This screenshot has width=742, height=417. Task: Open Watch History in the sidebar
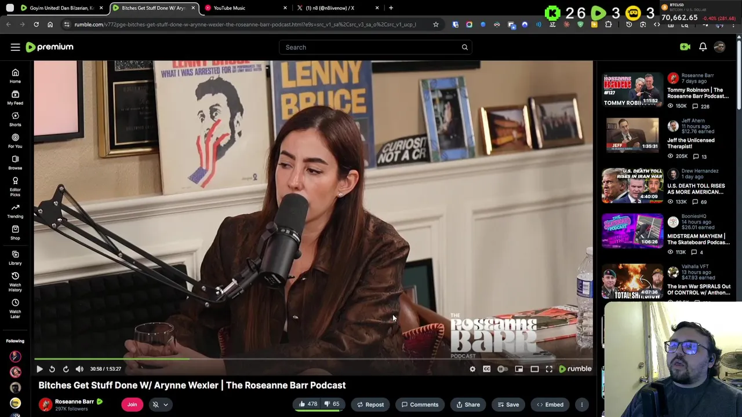(15, 281)
